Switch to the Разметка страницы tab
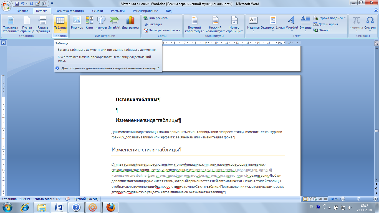Image resolution: width=379 pixels, height=213 pixels. click(70, 11)
